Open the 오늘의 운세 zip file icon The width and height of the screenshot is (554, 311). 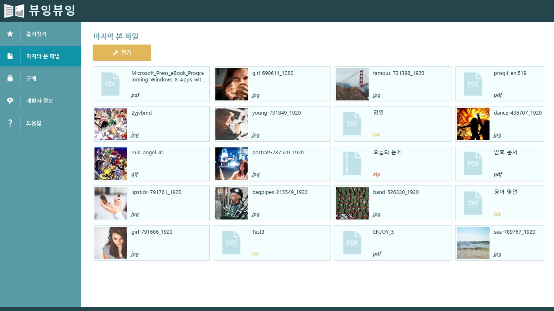click(352, 163)
